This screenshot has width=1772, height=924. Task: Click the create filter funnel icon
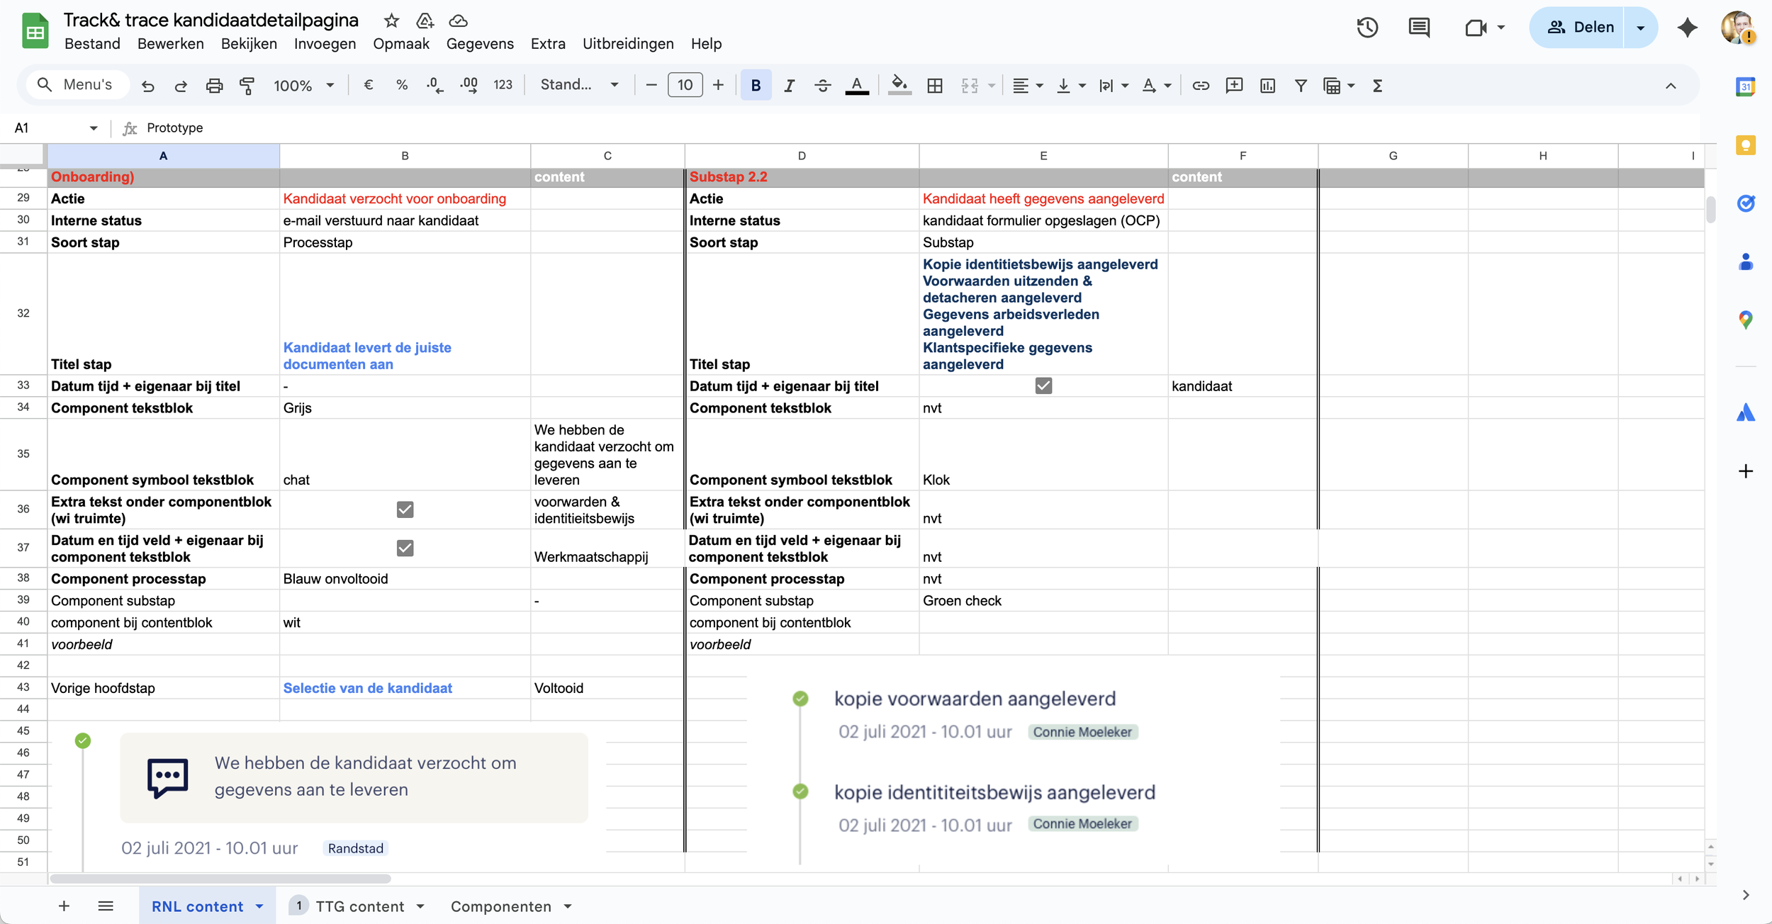1301,86
